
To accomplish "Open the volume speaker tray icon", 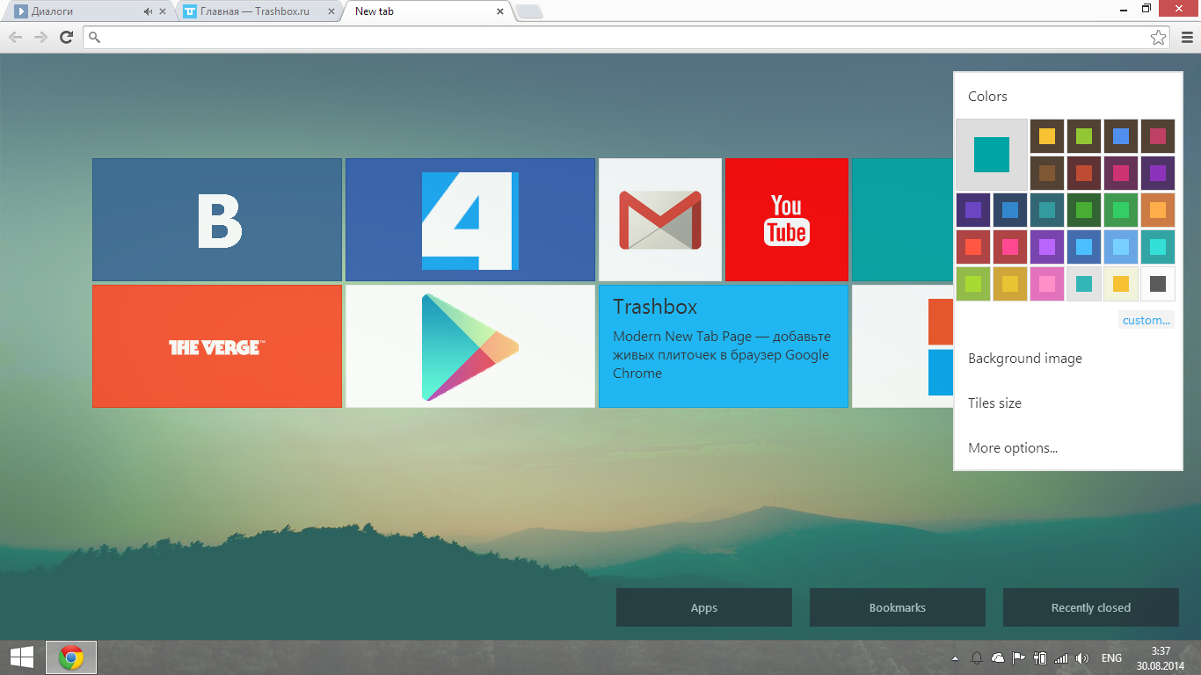I will 1082,657.
